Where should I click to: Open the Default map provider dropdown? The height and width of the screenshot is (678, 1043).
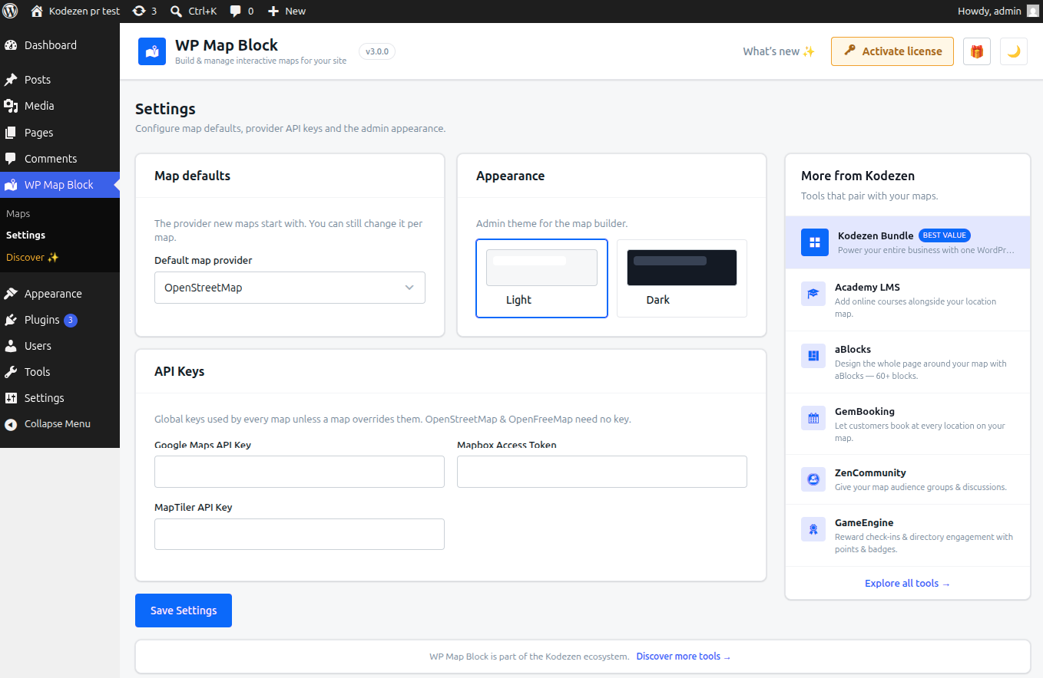coord(290,288)
